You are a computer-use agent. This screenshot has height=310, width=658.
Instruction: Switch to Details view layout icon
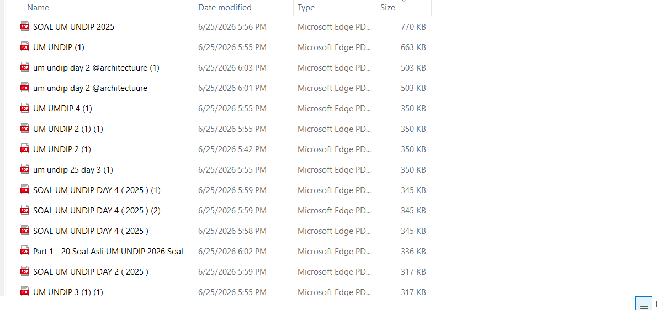[644, 304]
